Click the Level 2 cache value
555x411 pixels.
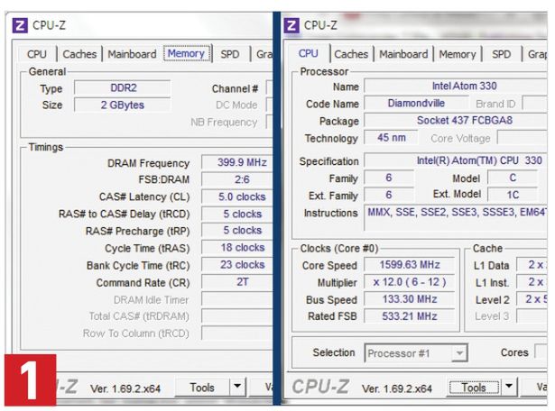pos(532,299)
